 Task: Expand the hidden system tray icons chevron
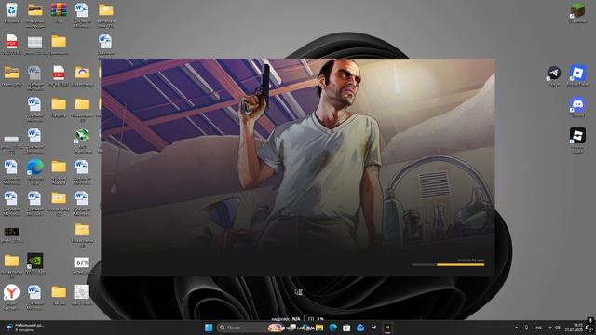point(516,328)
